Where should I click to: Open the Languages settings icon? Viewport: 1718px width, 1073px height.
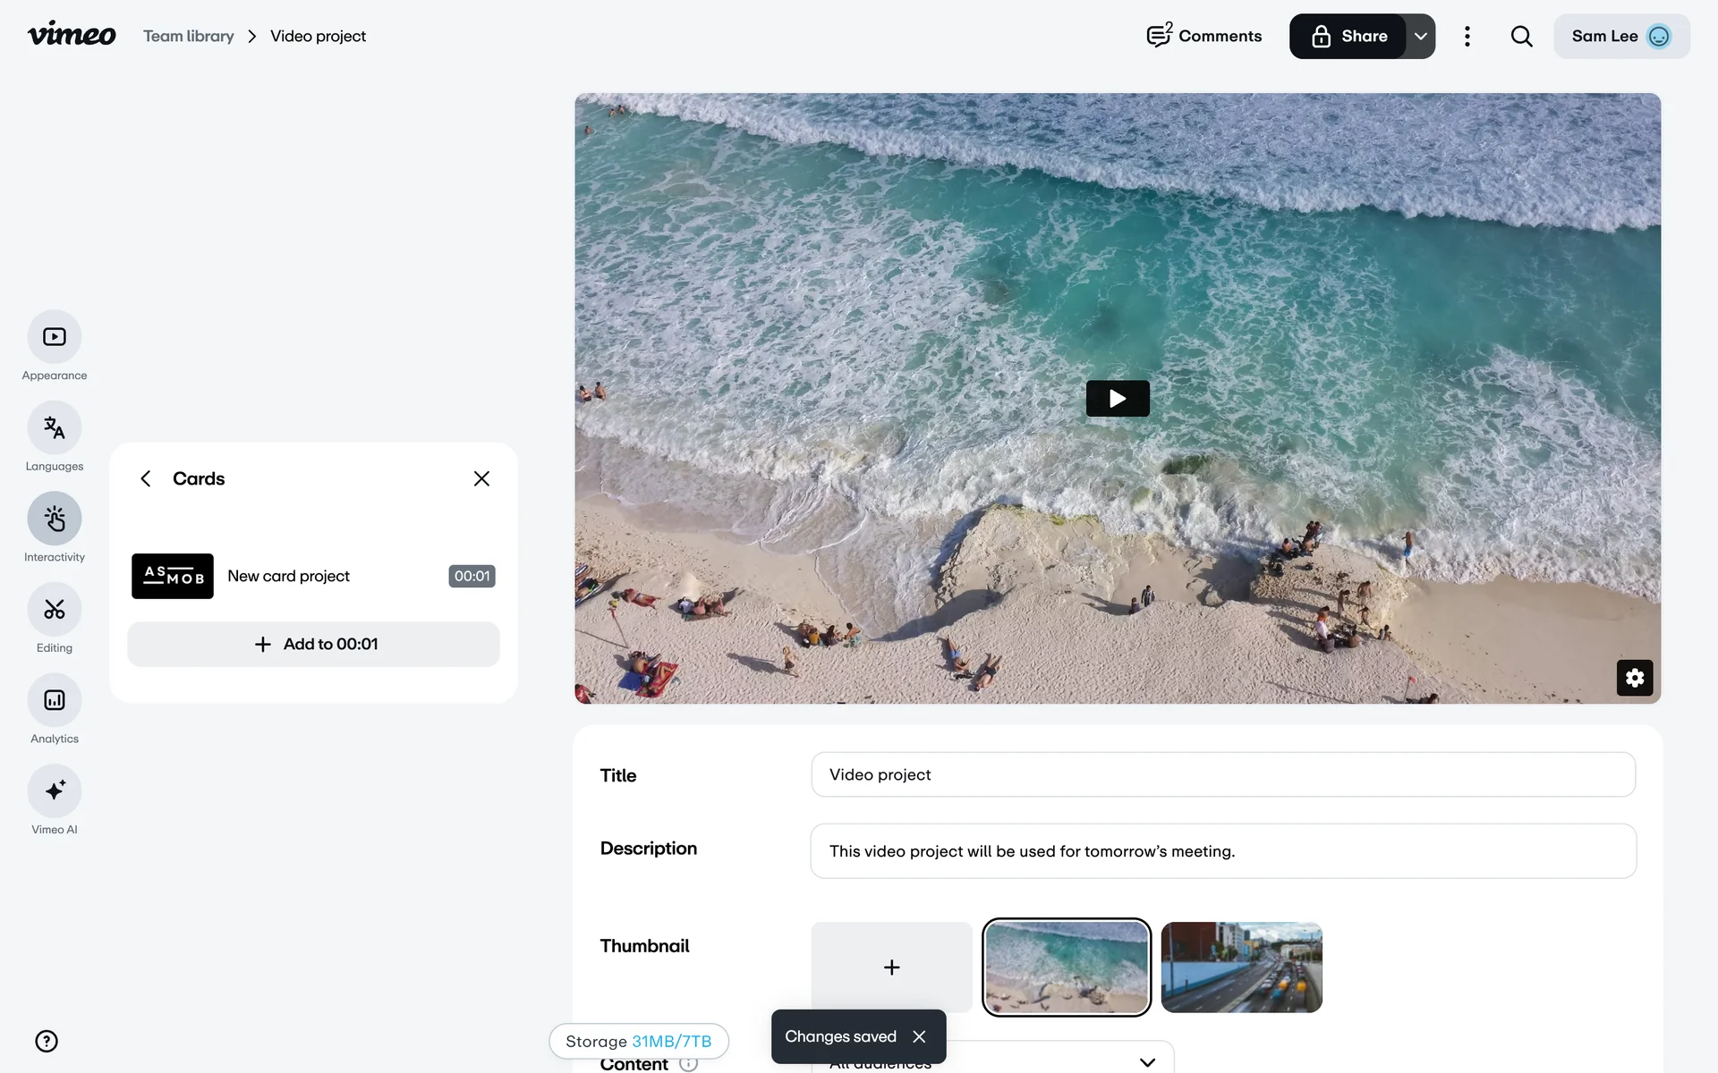55,428
